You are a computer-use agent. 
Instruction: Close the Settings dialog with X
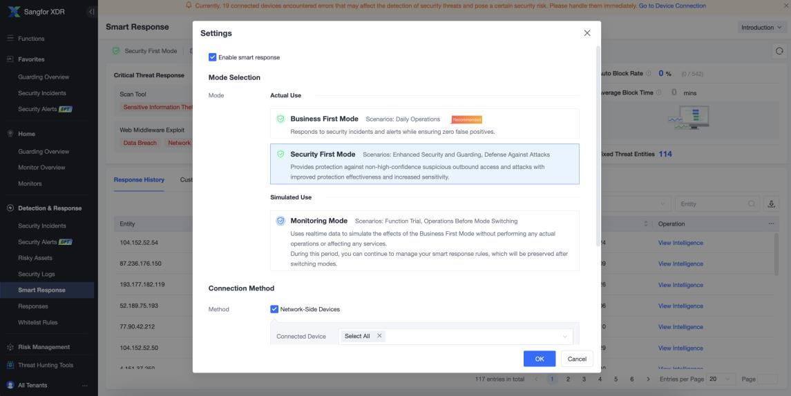click(587, 32)
